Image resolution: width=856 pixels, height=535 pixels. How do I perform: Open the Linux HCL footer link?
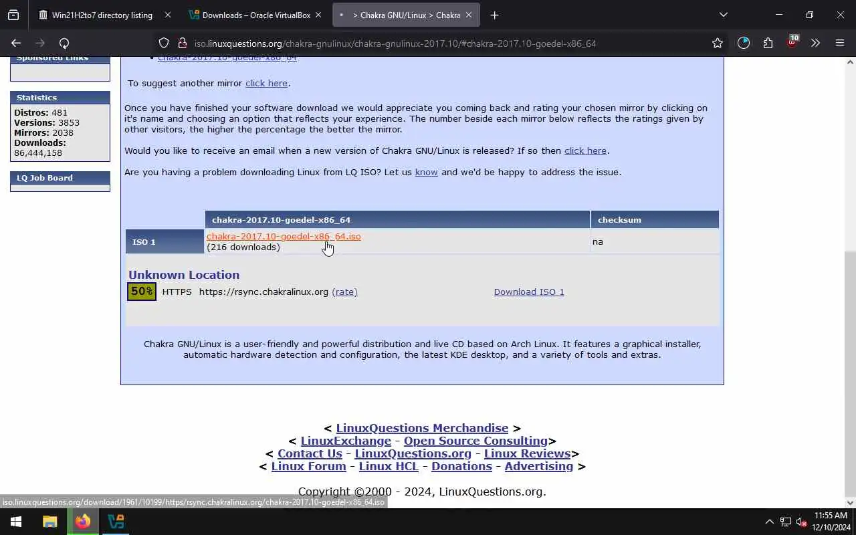point(389,466)
